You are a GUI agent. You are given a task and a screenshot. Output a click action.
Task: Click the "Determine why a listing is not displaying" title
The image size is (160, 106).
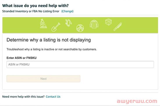click(49, 40)
